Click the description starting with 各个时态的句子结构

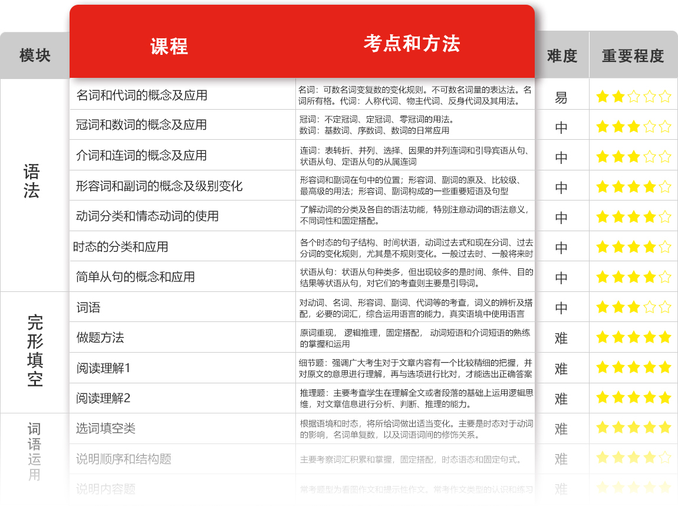416,248
